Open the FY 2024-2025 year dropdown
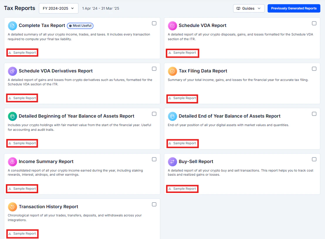Viewport: 325px width, 239px height. pos(59,9)
